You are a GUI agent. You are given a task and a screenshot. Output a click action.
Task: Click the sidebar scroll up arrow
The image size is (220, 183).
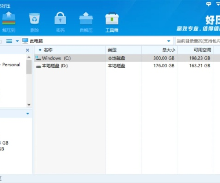coord(29,57)
